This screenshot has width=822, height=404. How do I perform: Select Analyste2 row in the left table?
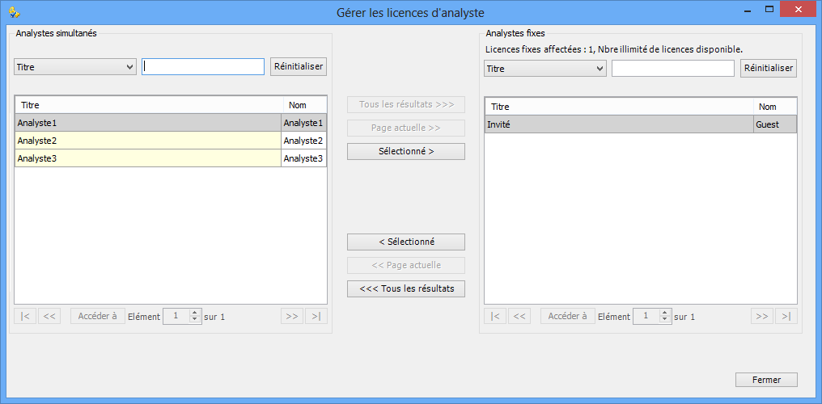pos(171,141)
